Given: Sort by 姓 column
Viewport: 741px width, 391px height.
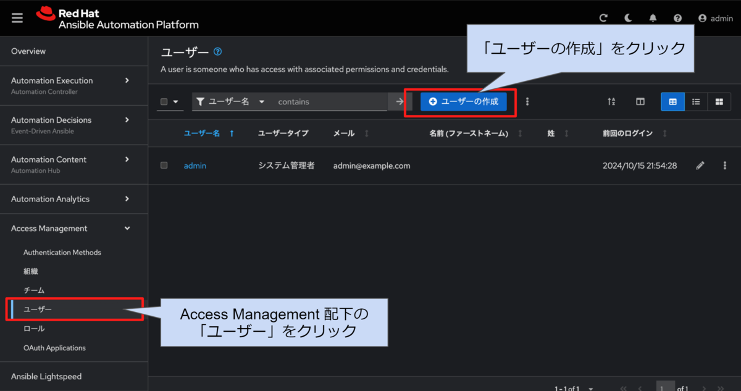Looking at the screenshot, I should [x=558, y=133].
